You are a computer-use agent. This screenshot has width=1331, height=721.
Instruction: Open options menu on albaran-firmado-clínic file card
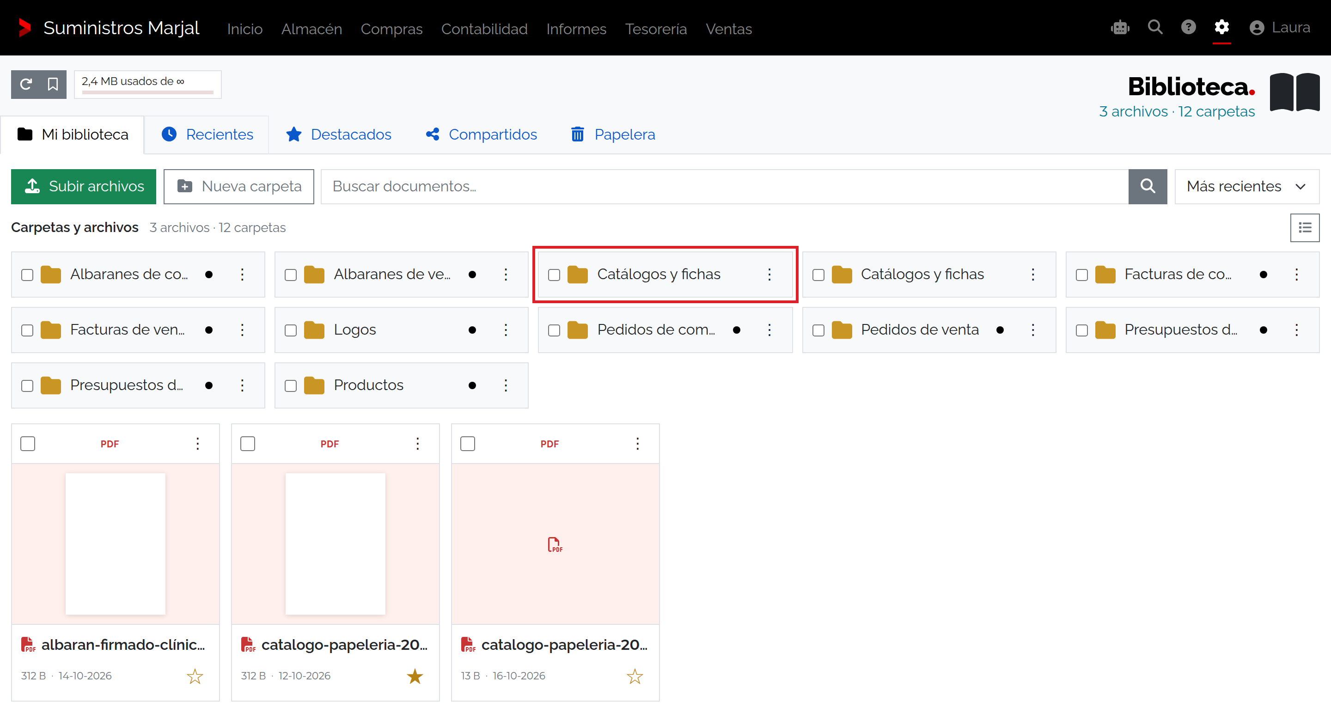pos(197,443)
